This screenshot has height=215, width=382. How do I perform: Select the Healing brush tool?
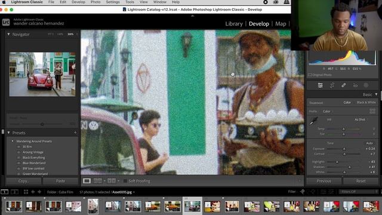(x=344, y=85)
